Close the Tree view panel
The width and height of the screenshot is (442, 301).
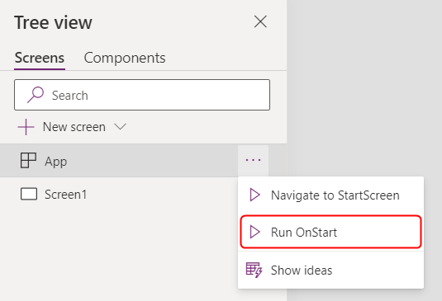(260, 21)
